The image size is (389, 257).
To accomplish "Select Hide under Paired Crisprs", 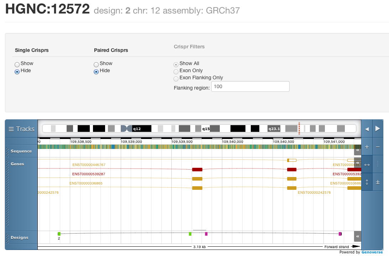I will (x=96, y=72).
